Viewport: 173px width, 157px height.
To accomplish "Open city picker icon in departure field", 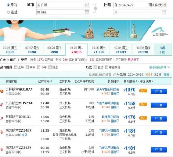I will (x=87, y=5).
